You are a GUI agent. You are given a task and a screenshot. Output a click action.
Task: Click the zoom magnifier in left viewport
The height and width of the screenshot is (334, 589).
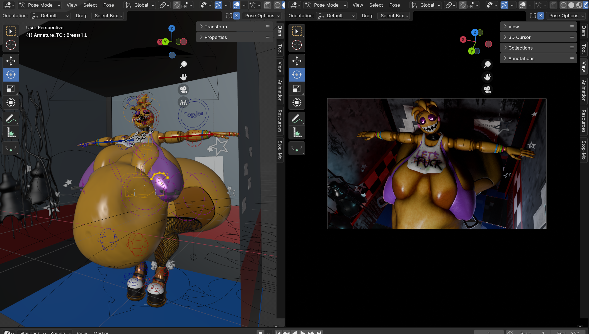coord(183,65)
